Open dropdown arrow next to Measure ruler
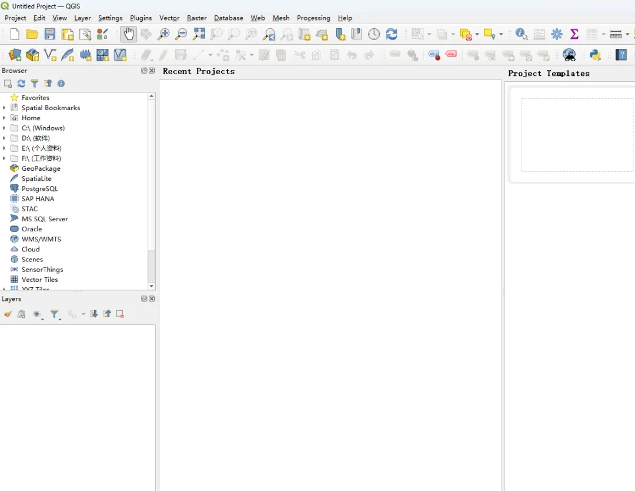The height and width of the screenshot is (491, 635). click(x=627, y=35)
